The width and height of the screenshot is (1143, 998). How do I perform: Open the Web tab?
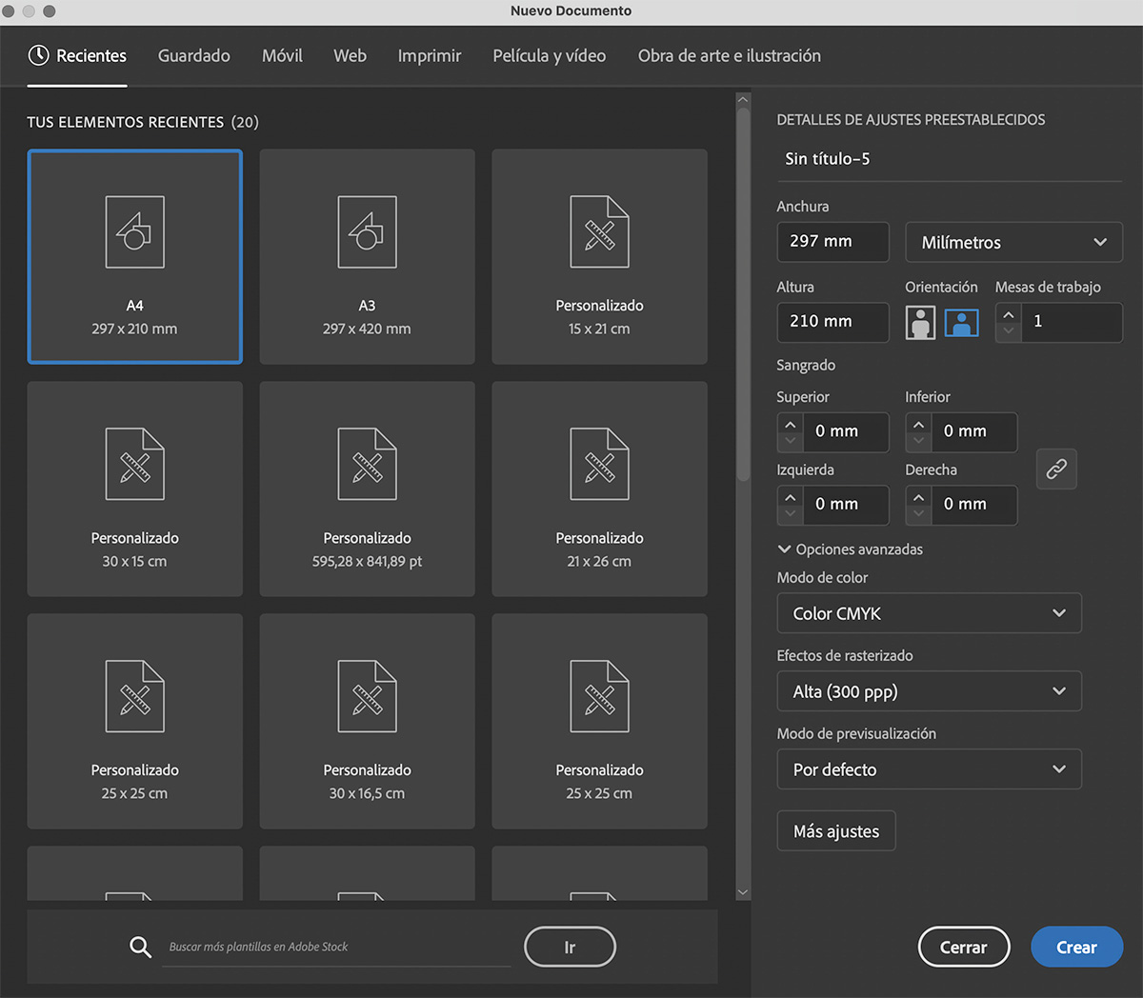(x=350, y=56)
